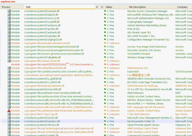This screenshot has width=192, height=136.
Task: Click company 'Igor Pavlov'
Action: tap(181, 114)
